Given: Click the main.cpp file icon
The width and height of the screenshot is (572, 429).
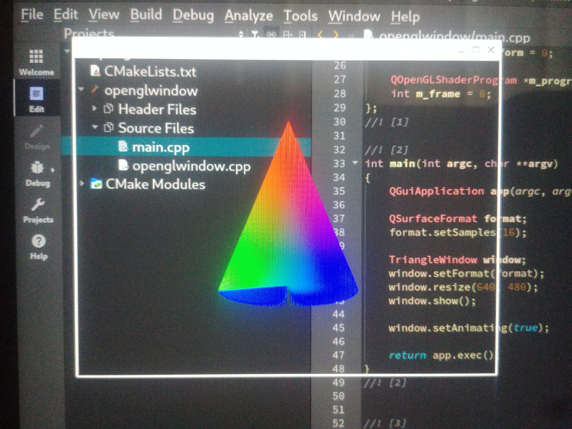Looking at the screenshot, I should [124, 147].
